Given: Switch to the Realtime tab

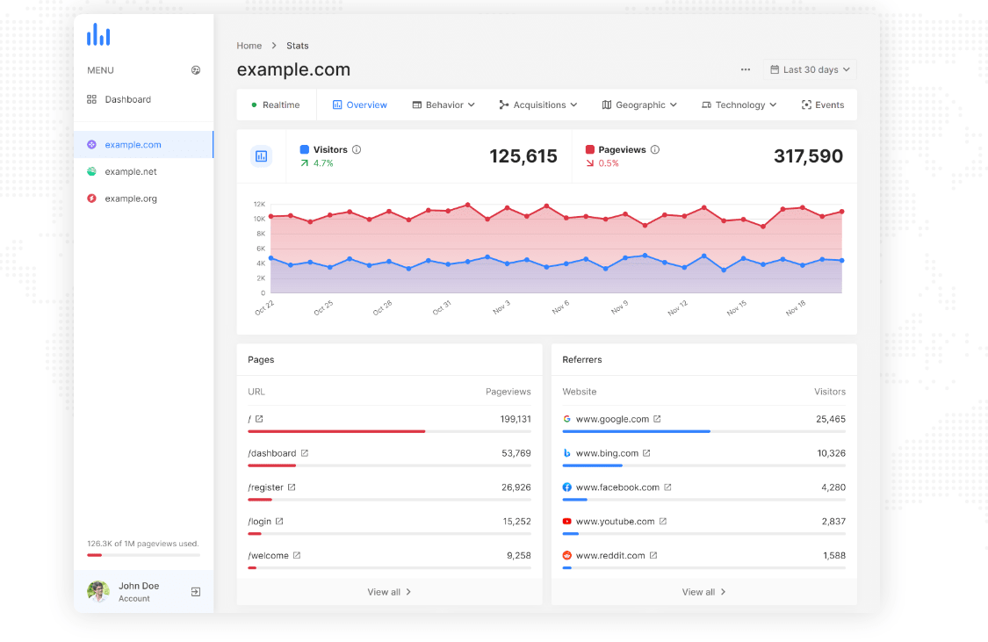Looking at the screenshot, I should tap(276, 105).
